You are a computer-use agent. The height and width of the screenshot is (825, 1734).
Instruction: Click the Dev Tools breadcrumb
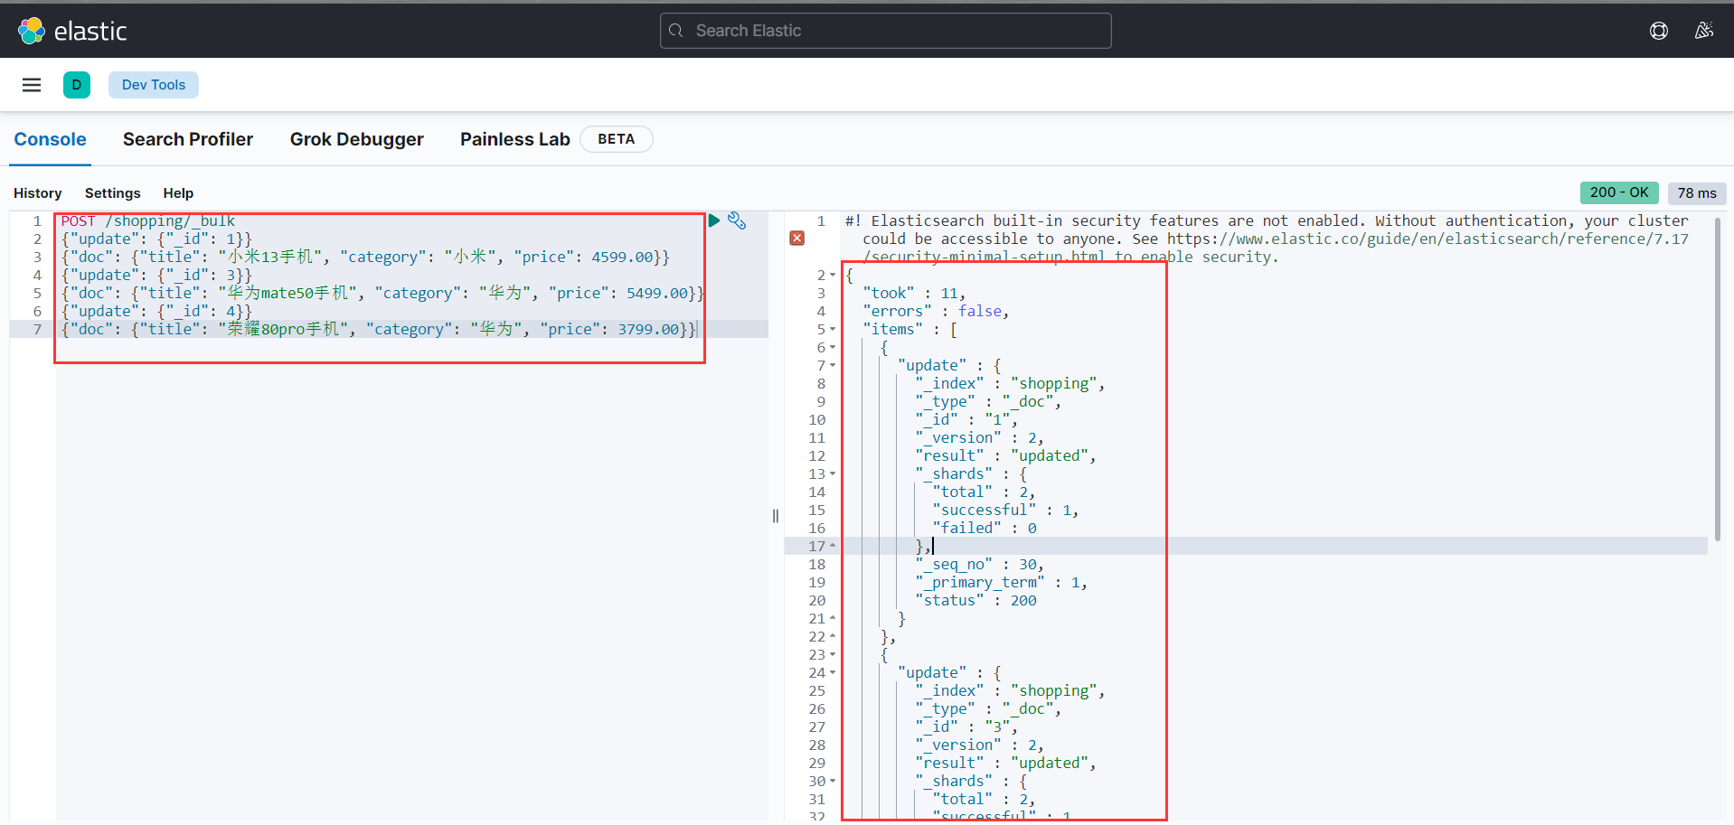click(x=154, y=85)
